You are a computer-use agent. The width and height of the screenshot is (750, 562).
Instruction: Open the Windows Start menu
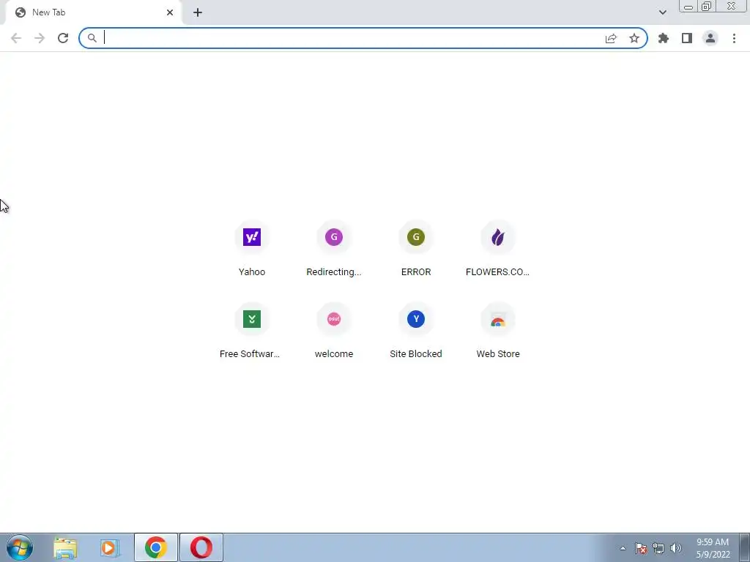[x=20, y=547]
